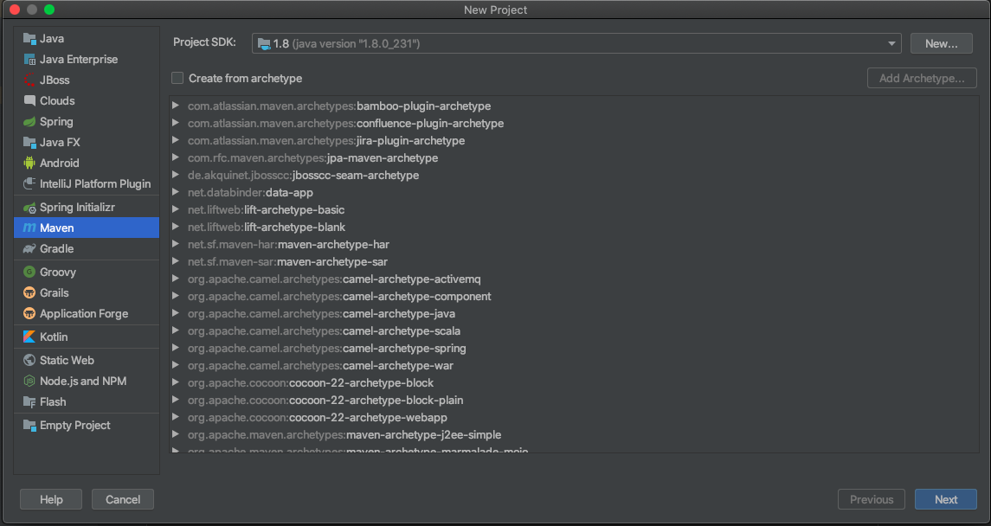Select cocoon-22-archetype-block row
The height and width of the screenshot is (526, 991).
(574, 382)
